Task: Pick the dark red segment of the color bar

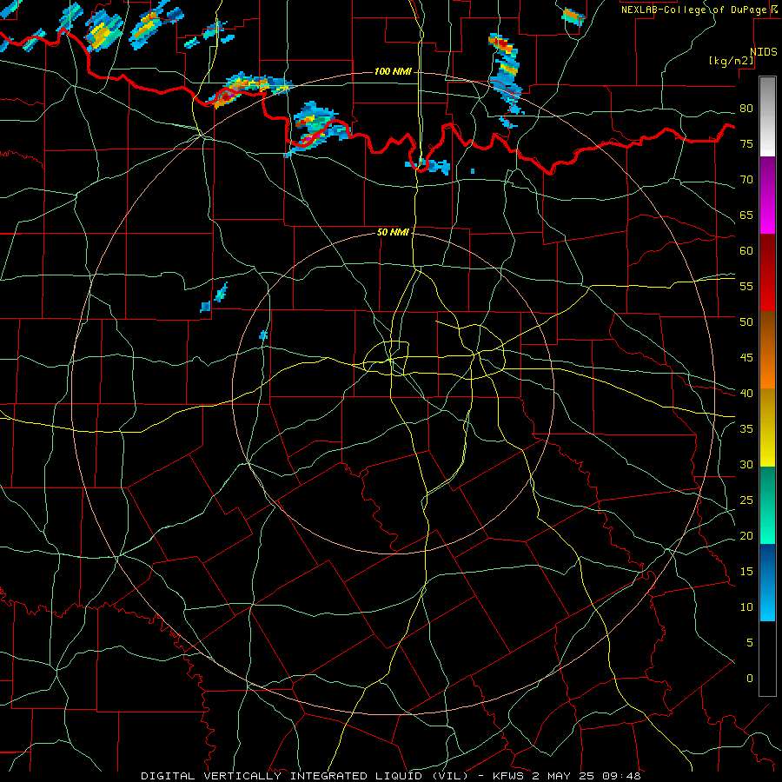Action: 767,273
